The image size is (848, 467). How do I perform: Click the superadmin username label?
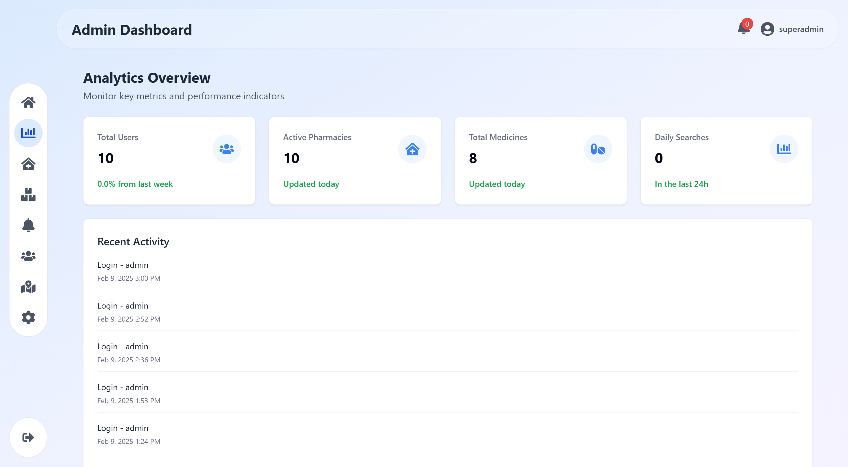click(801, 29)
